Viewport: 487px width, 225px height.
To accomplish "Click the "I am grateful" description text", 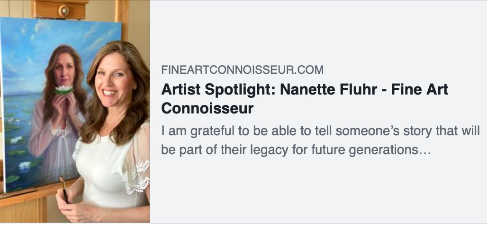I will [189, 131].
